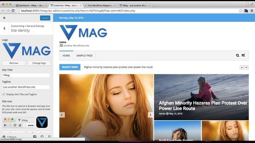Click the ticker up arrow

[247, 68]
